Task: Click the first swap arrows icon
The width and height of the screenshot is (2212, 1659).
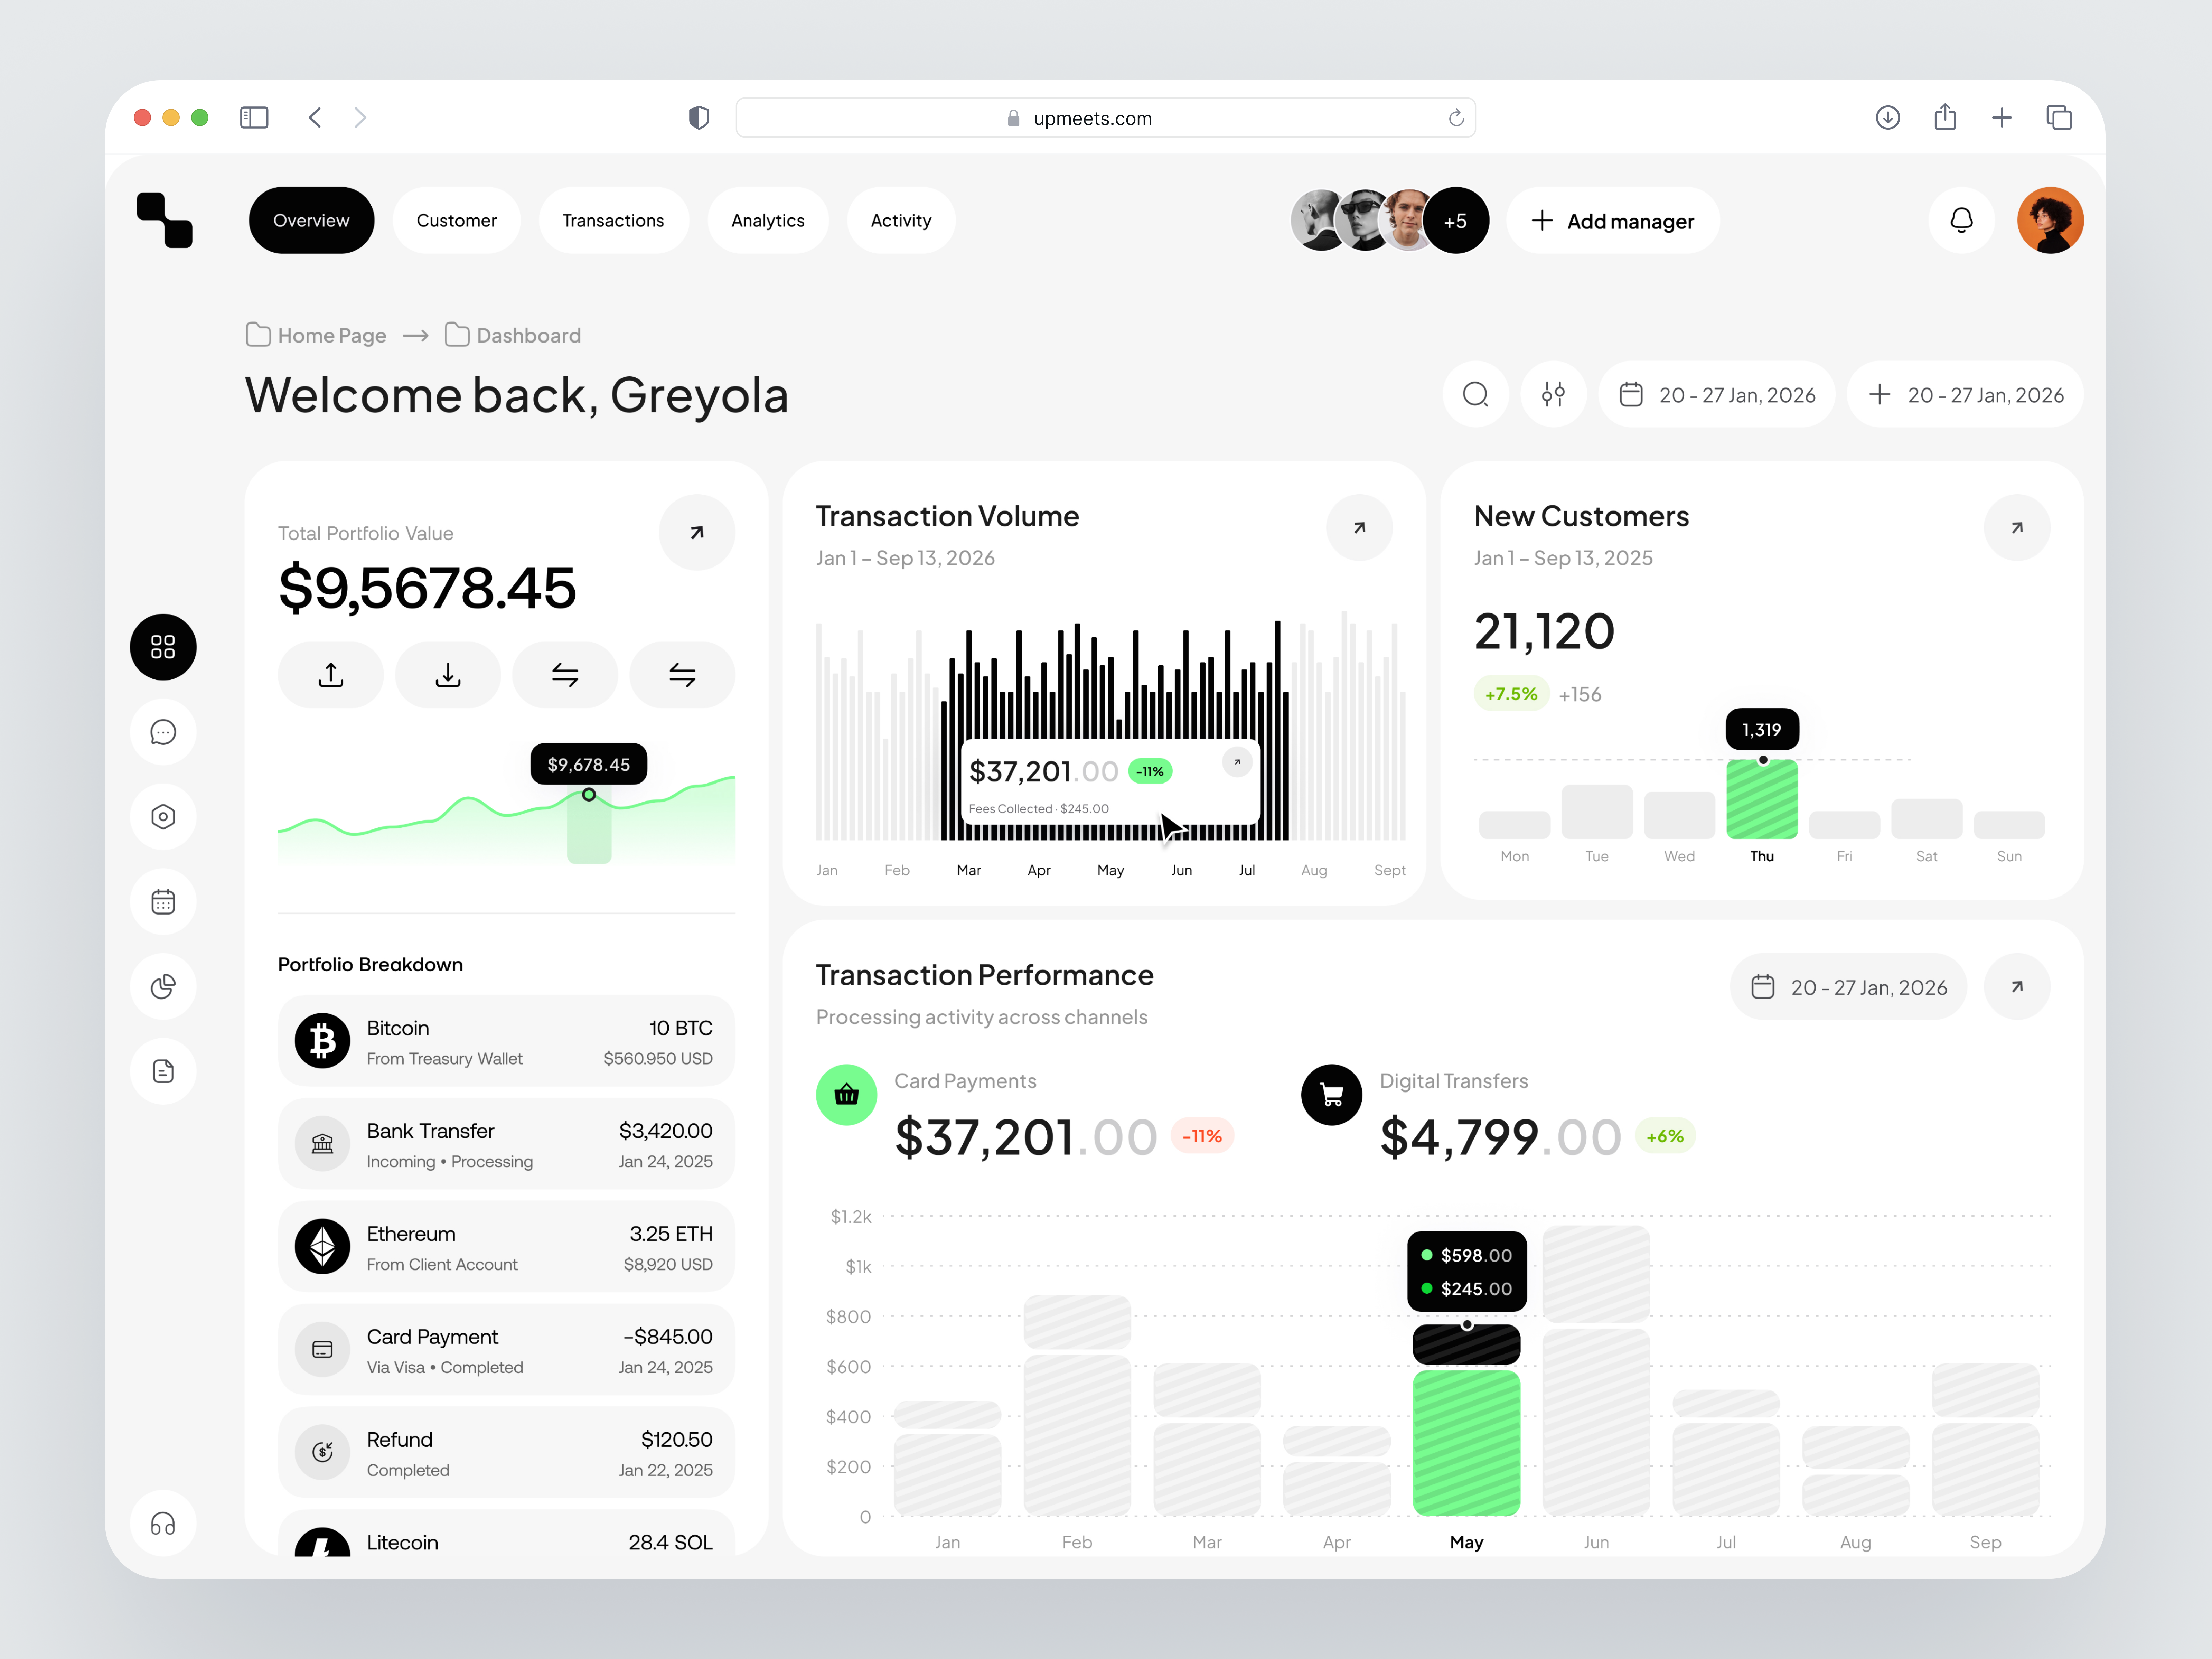Action: click(565, 675)
